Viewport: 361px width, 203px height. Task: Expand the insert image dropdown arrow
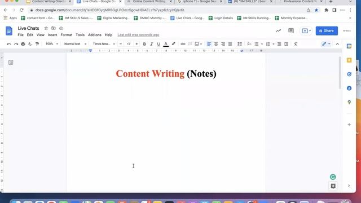click(x=201, y=44)
